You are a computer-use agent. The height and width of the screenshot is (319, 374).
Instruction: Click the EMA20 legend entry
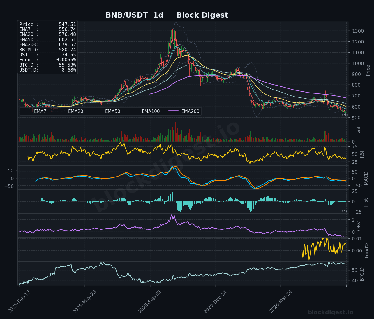pyautogui.click(x=69, y=111)
